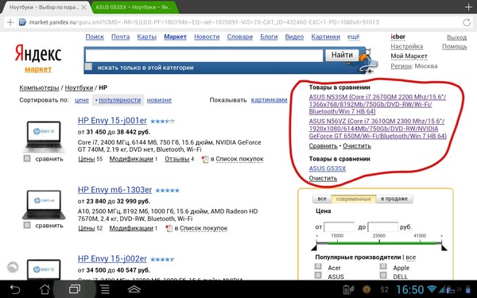The width and height of the screenshot is (477, 298).
Task: Click the right price slider handle
Action: (444, 247)
